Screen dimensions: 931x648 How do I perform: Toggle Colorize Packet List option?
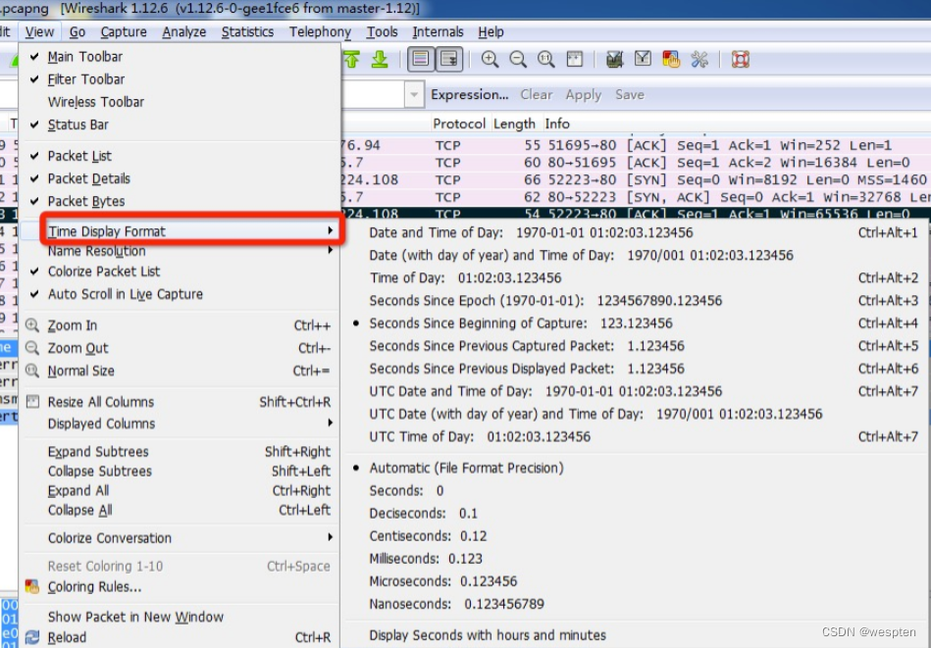point(180,272)
